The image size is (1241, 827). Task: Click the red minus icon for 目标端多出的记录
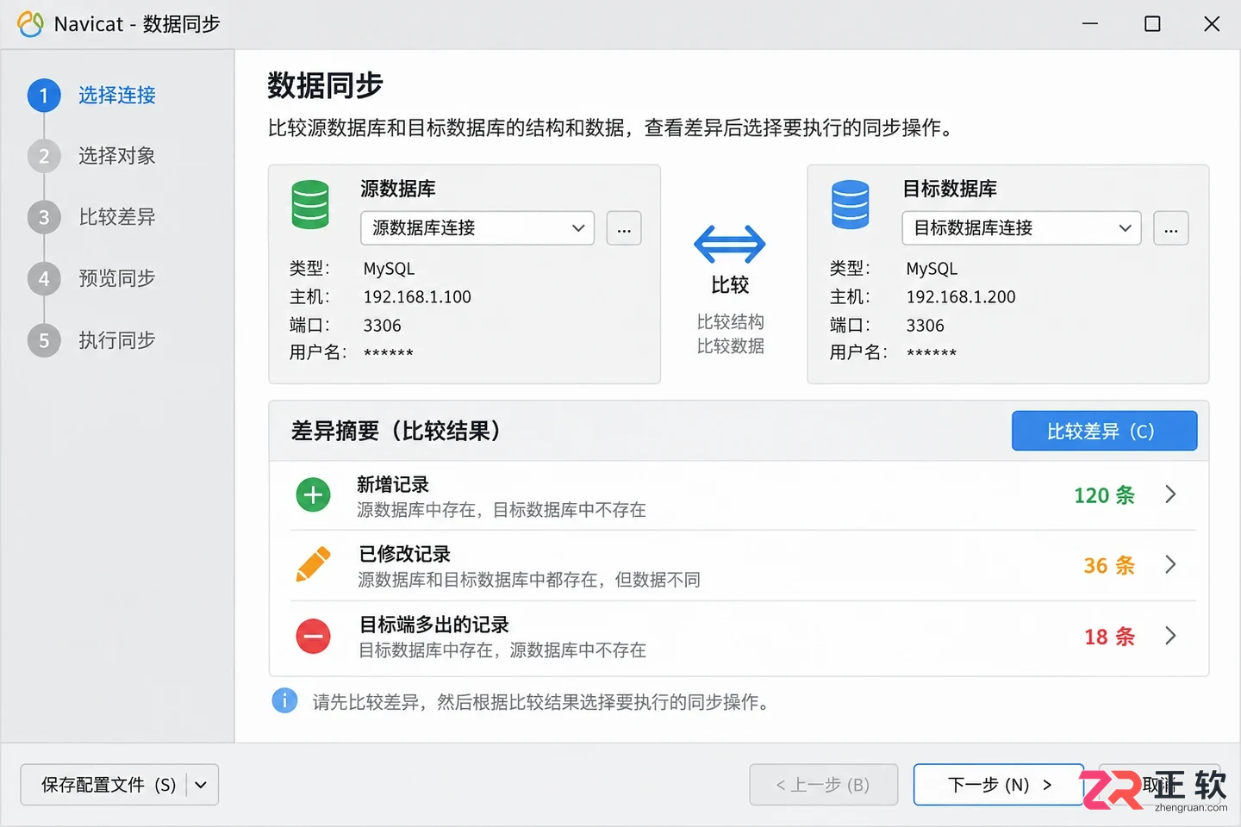click(x=314, y=637)
